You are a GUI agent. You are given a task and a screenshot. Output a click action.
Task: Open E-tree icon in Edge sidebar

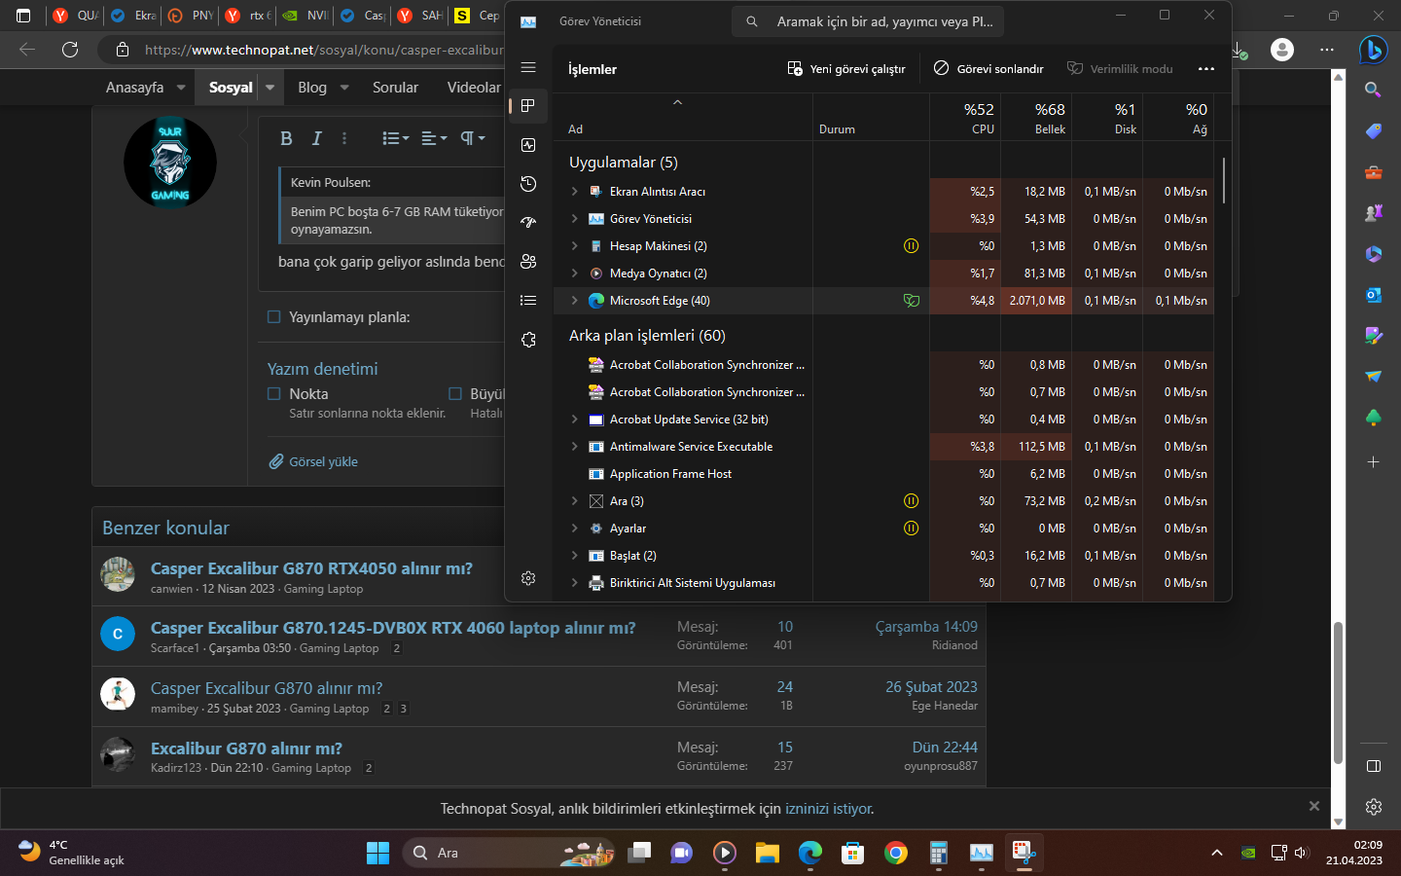tap(1373, 418)
